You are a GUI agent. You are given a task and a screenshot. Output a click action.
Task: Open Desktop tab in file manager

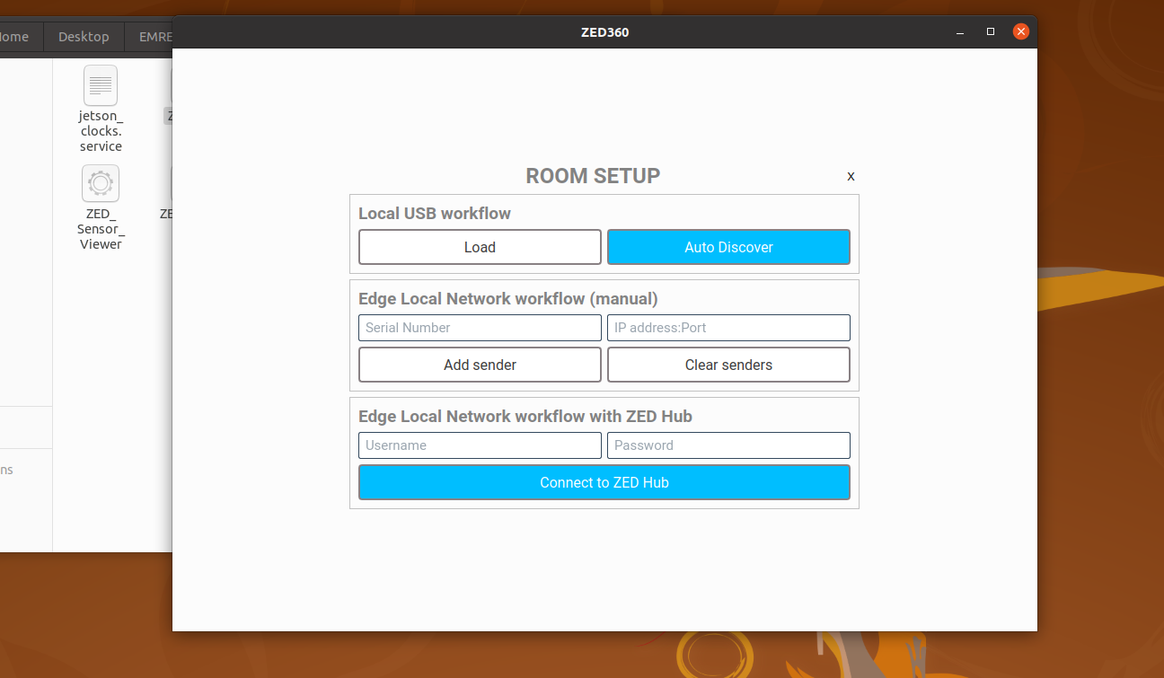click(x=84, y=37)
